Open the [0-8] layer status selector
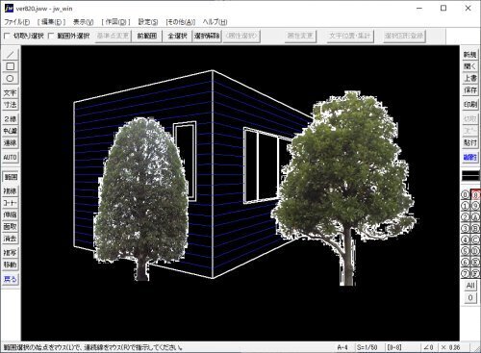 click(x=394, y=347)
